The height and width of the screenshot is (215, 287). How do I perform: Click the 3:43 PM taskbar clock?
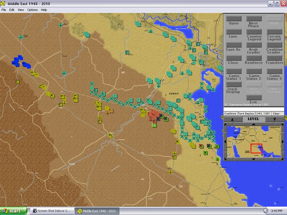click(x=276, y=211)
